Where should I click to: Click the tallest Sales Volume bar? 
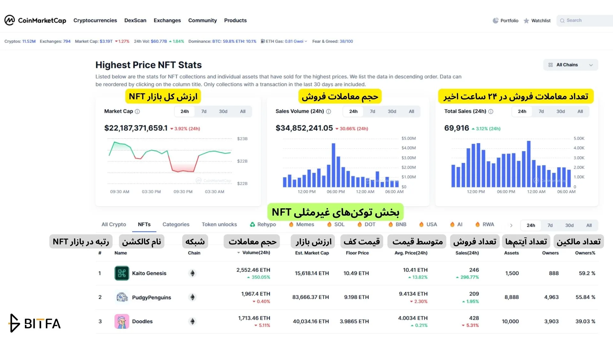(333, 165)
